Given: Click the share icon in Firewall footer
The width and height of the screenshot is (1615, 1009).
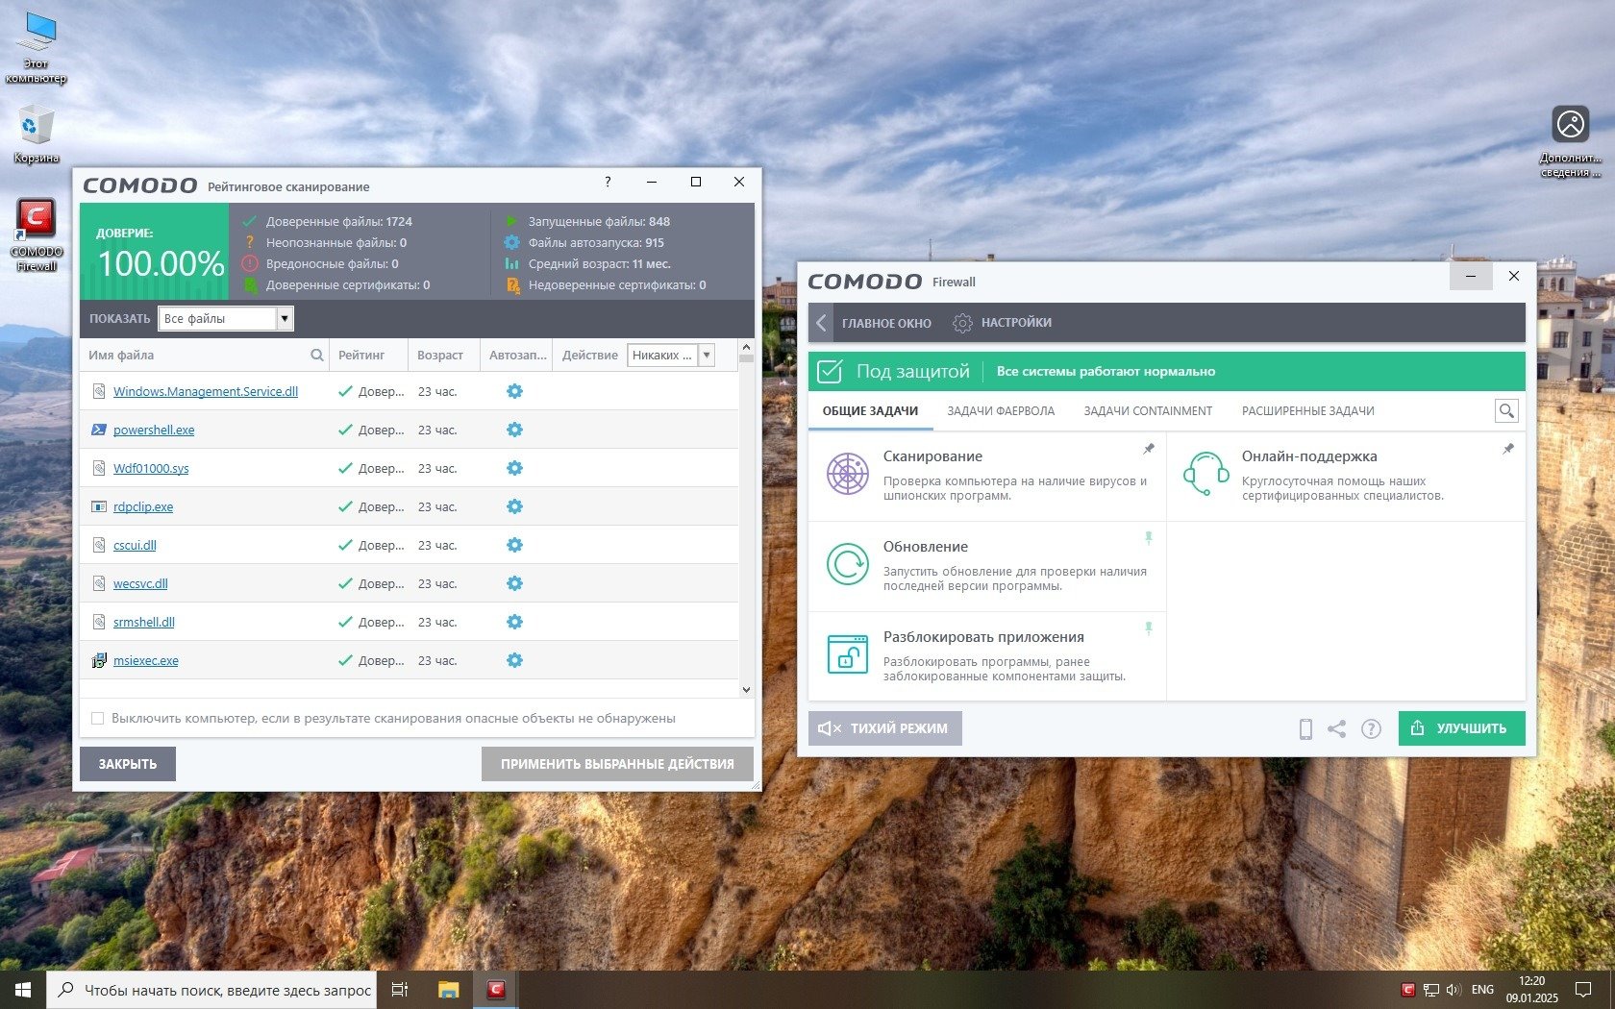Looking at the screenshot, I should click(1336, 729).
